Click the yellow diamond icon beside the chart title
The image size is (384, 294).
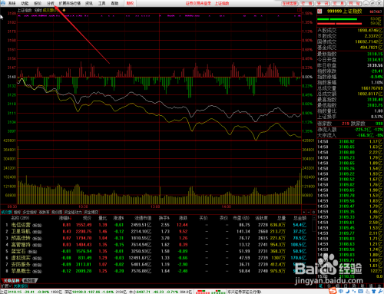tap(64, 10)
